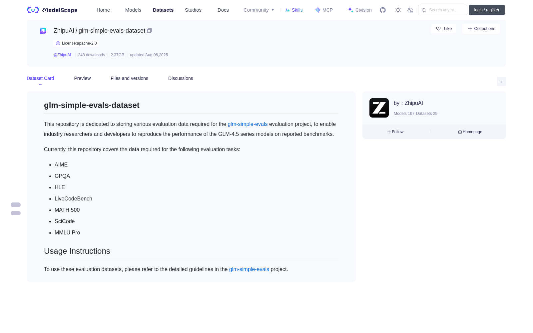
Task: Click the lower floating sidebar pill
Action: click(16, 213)
